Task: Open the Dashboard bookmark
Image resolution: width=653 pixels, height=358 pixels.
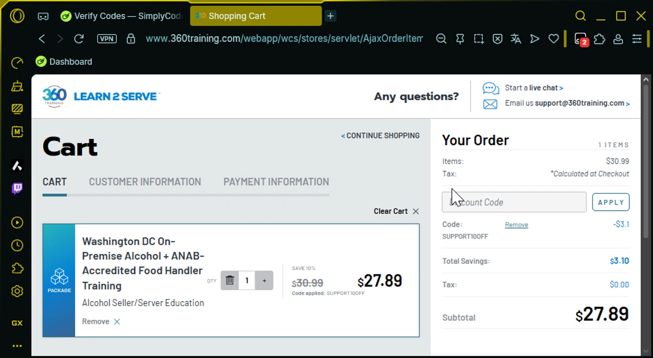Action: [x=64, y=62]
